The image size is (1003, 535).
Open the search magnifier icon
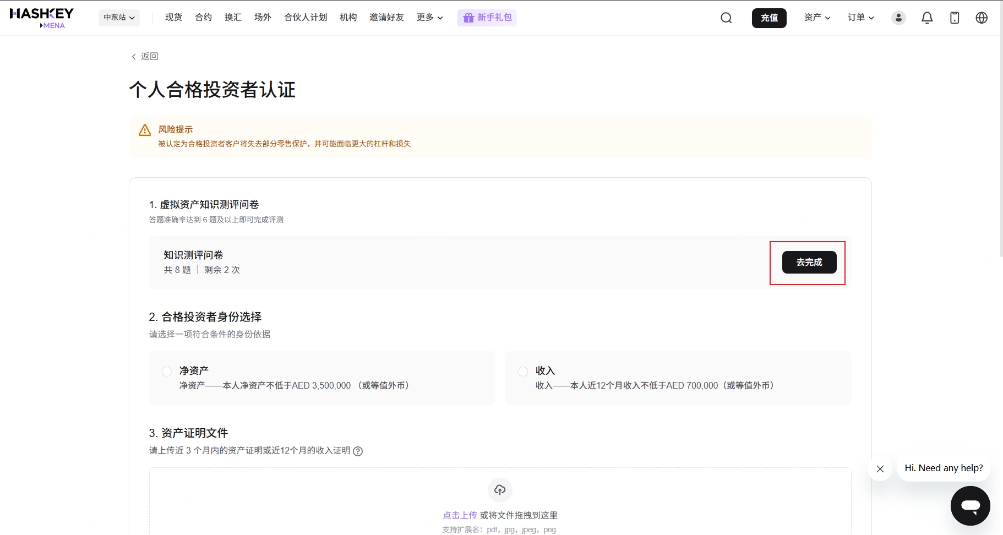pos(726,18)
